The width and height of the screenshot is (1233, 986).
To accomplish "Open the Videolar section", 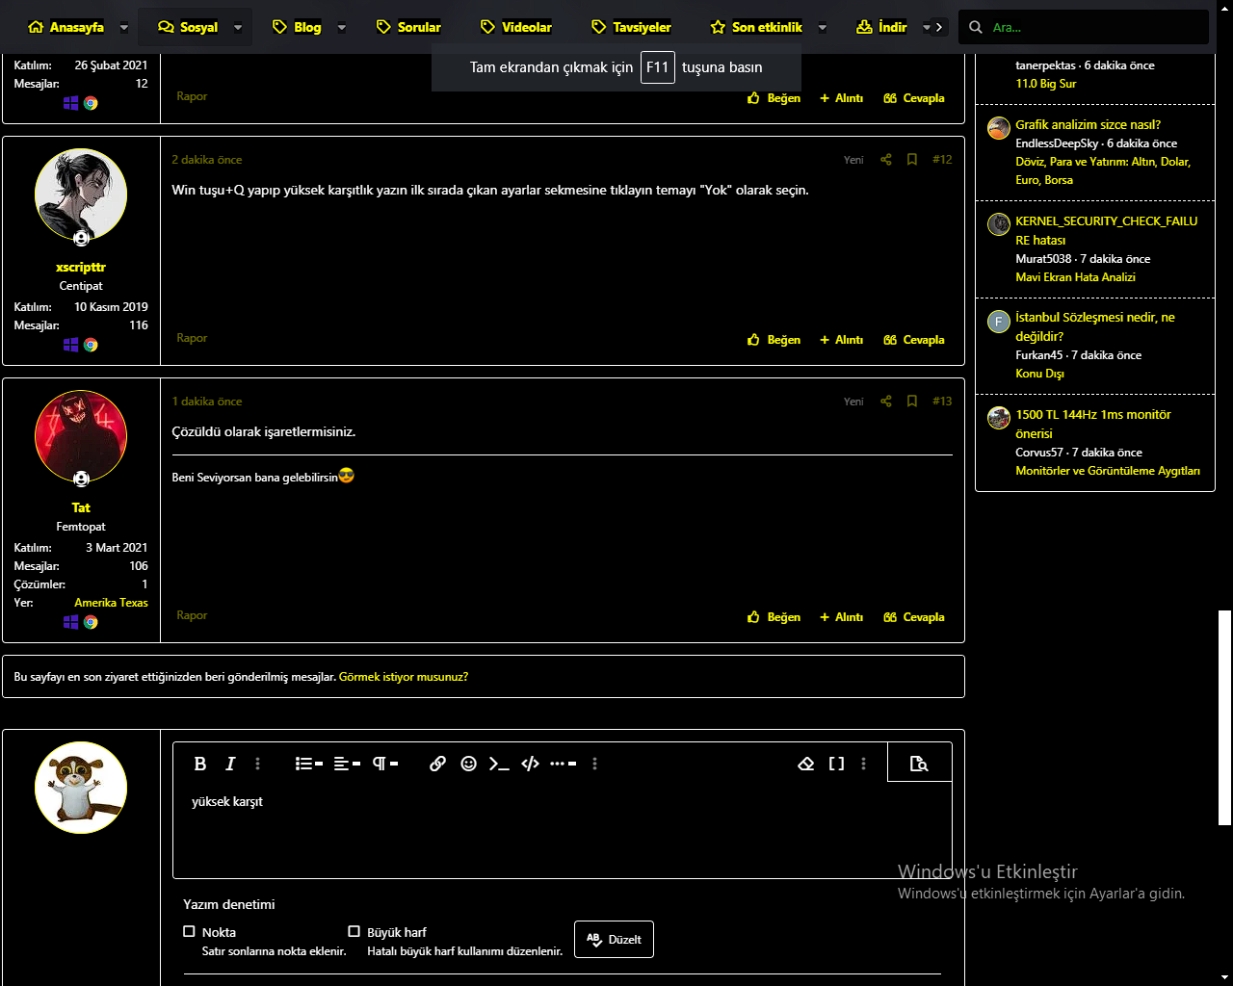I will pos(516,27).
